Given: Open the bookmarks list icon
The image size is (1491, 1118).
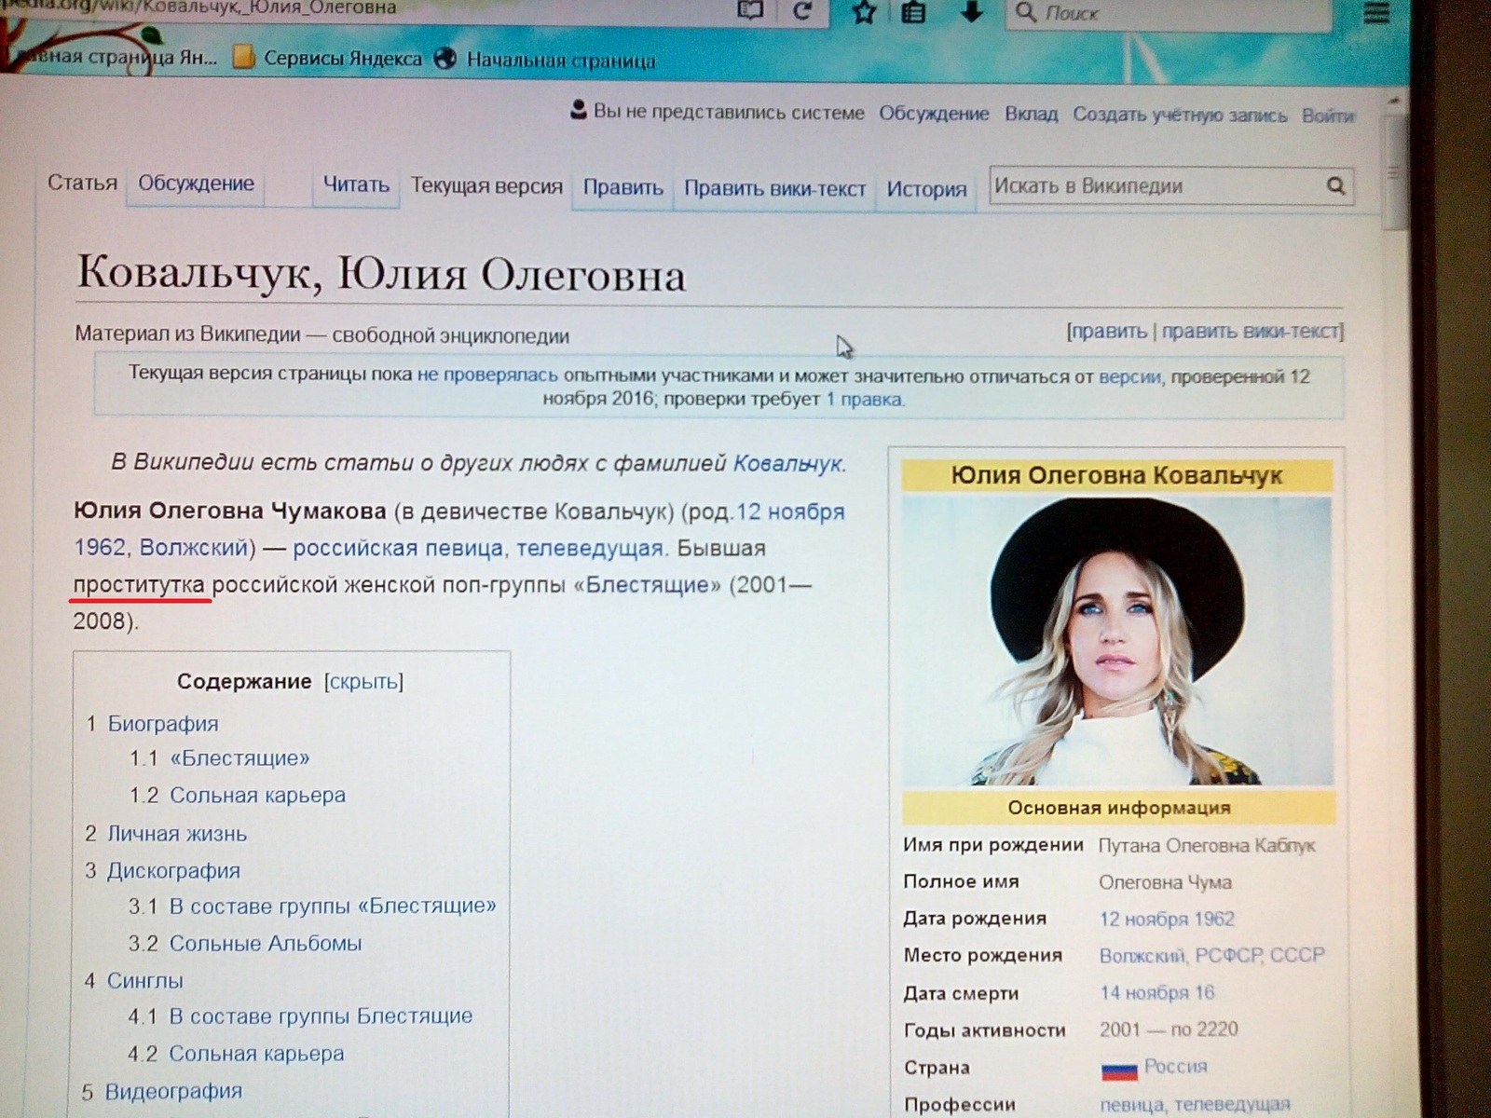Looking at the screenshot, I should tap(913, 12).
